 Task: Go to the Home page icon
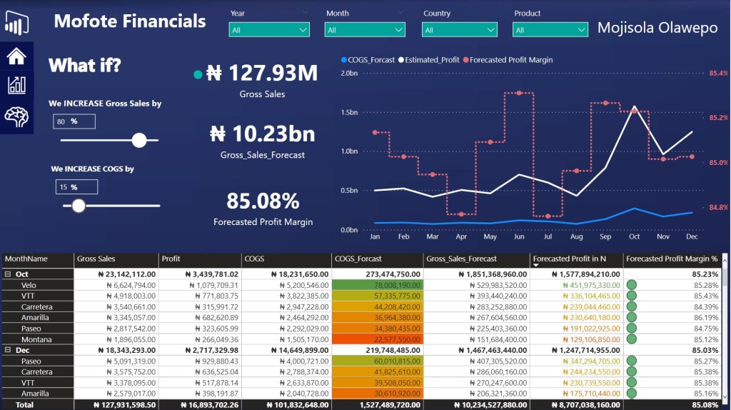[x=16, y=56]
